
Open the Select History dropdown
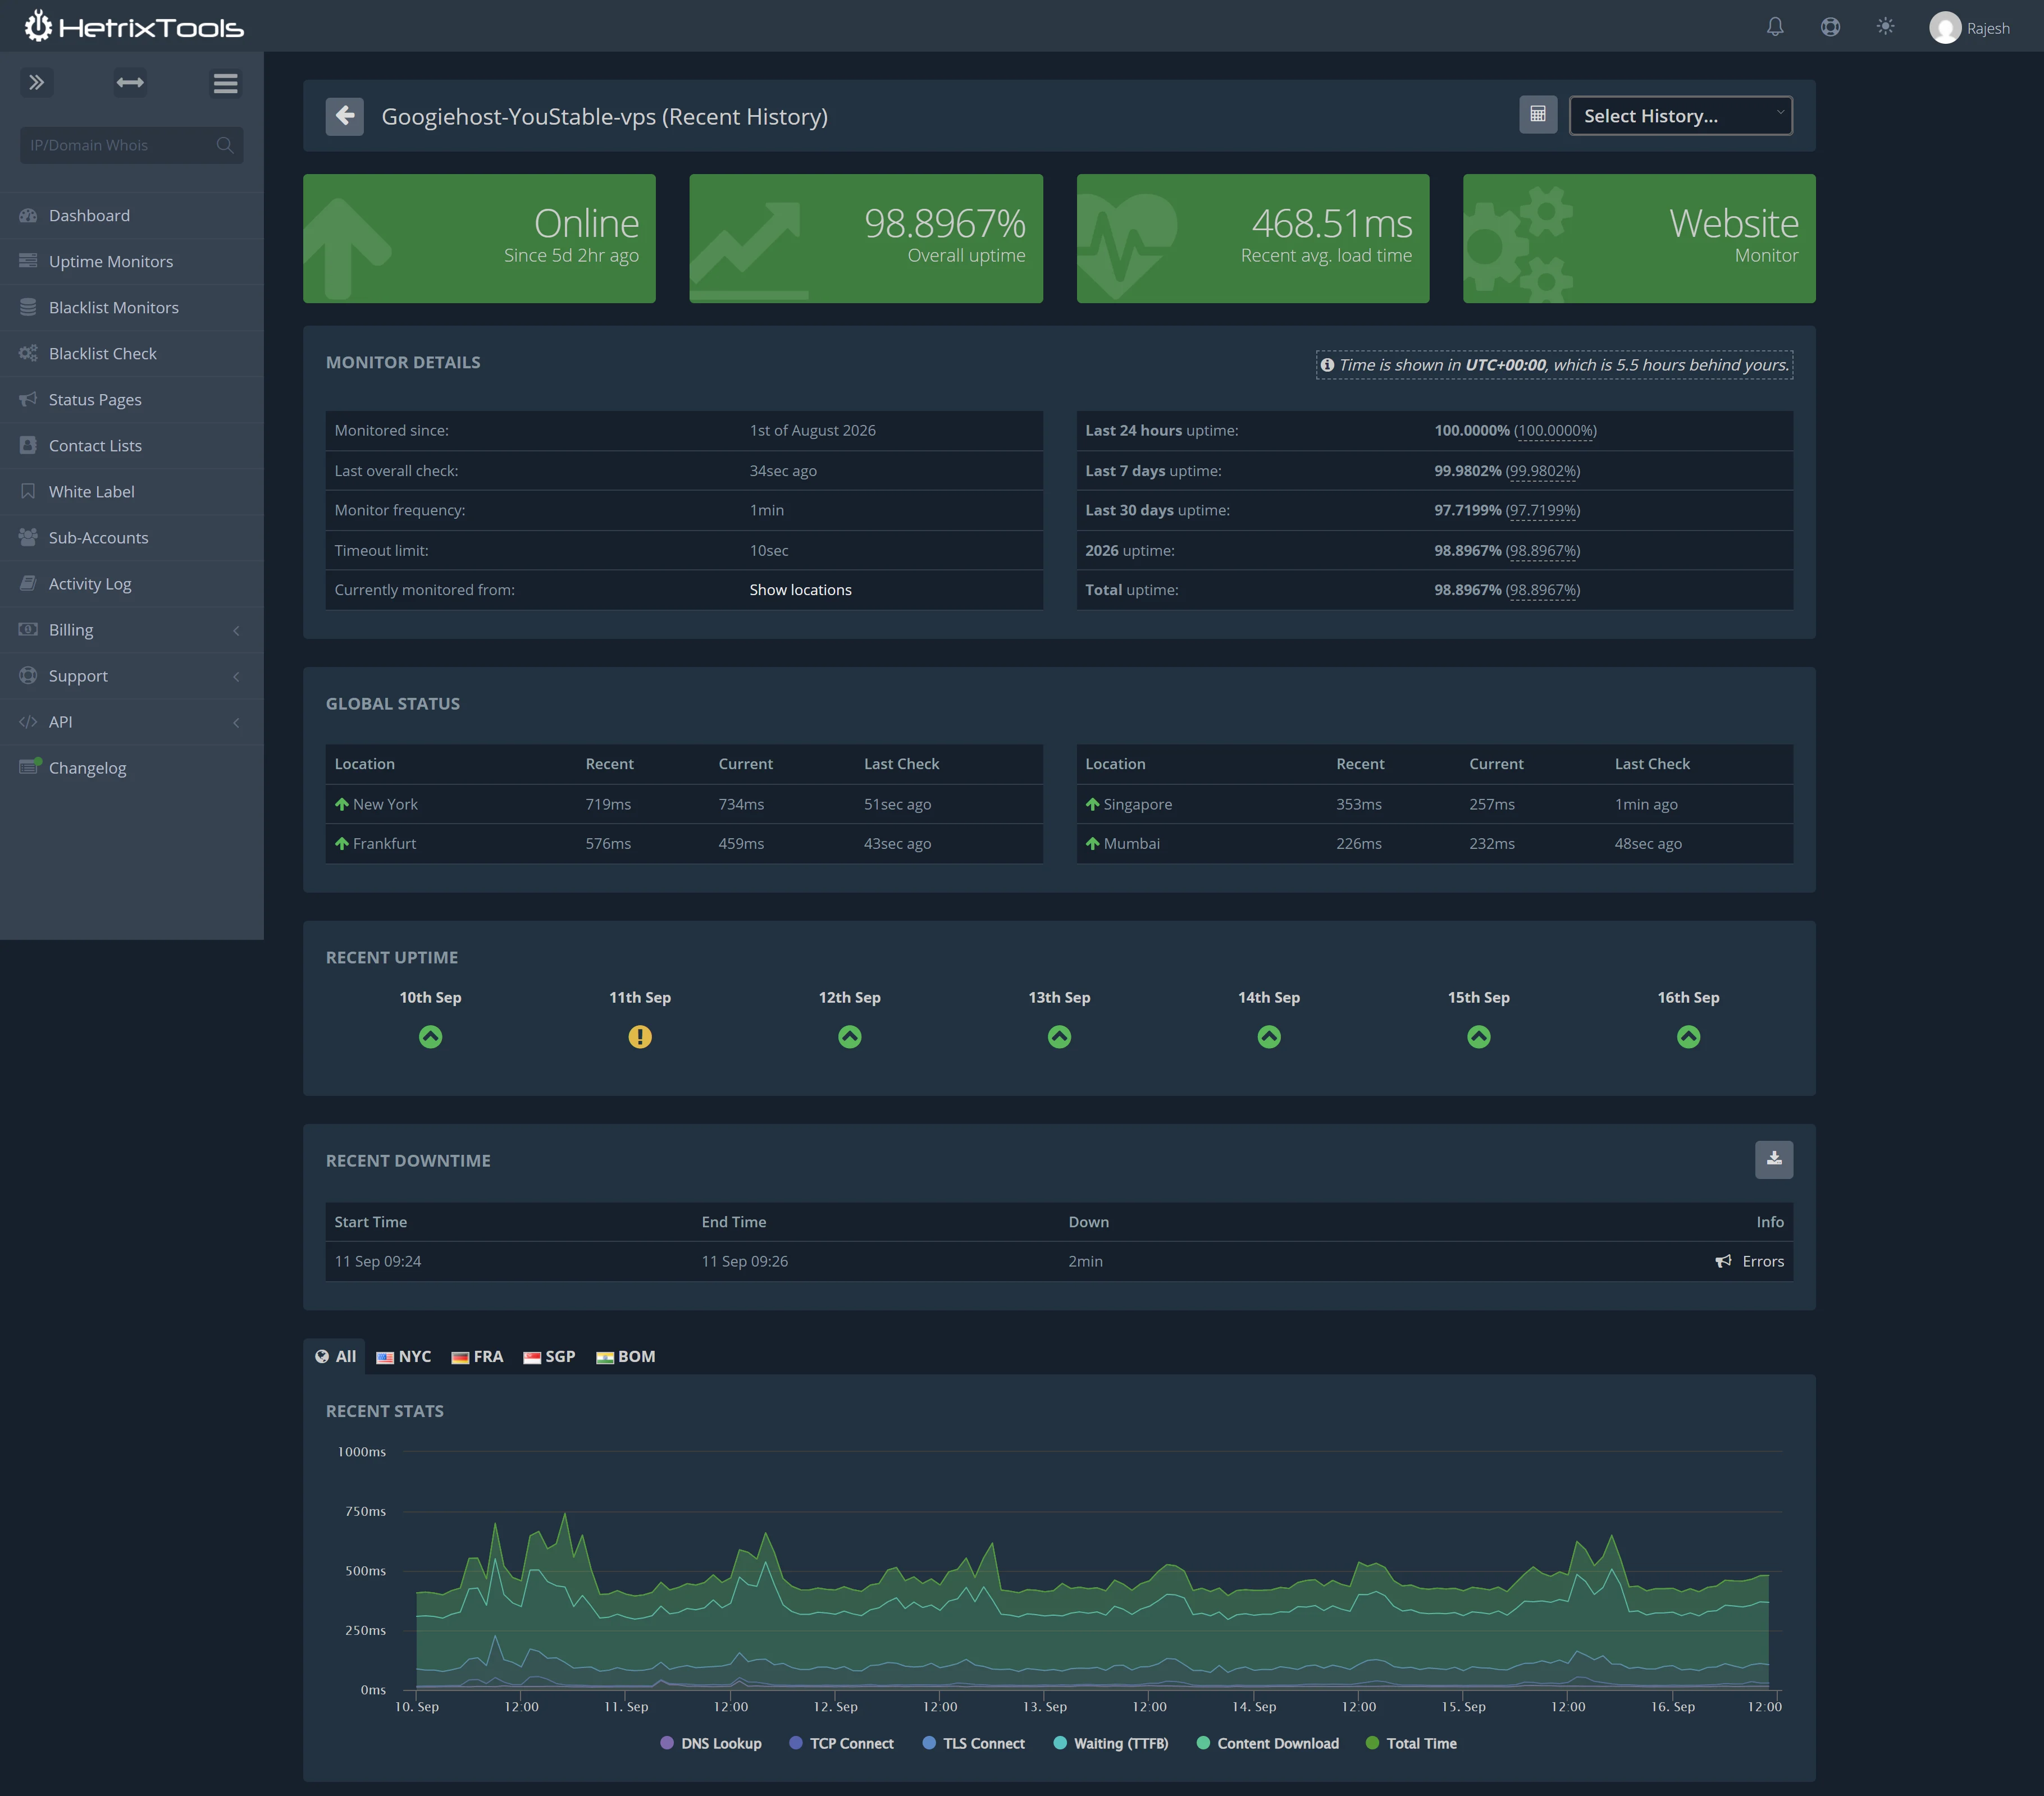point(1680,116)
